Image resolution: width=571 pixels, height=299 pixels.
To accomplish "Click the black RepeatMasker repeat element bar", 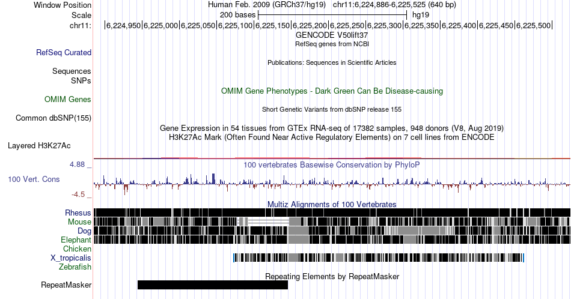I will [x=213, y=285].
